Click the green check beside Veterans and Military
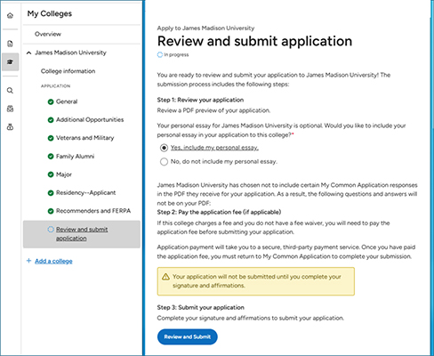434x356 pixels. [51, 138]
